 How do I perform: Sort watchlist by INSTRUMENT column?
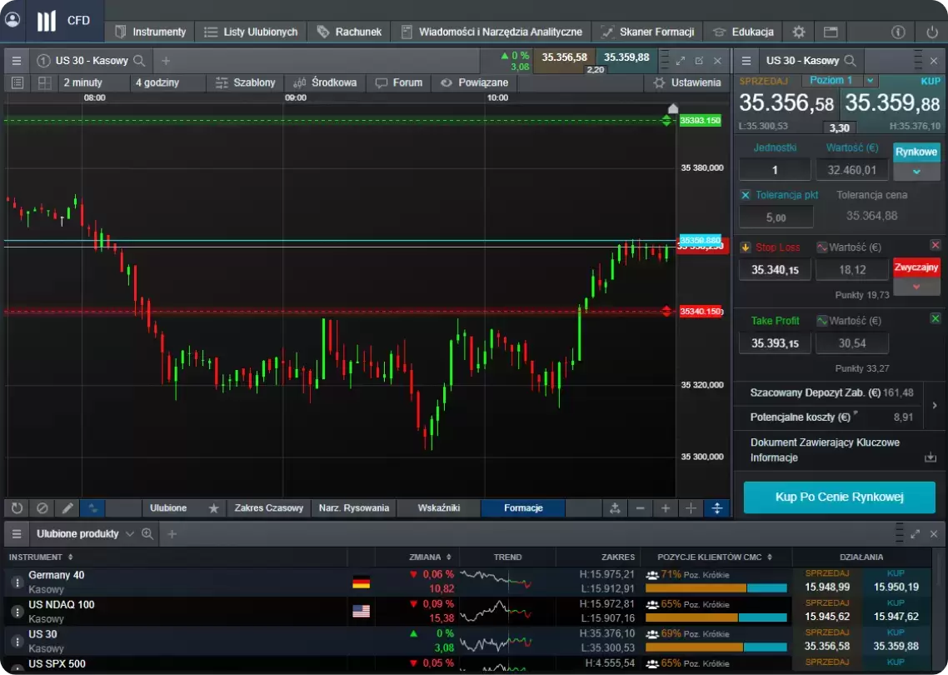point(41,557)
